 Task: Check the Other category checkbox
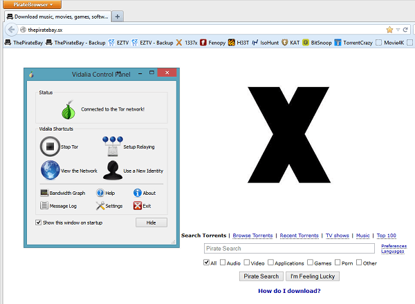[359, 263]
